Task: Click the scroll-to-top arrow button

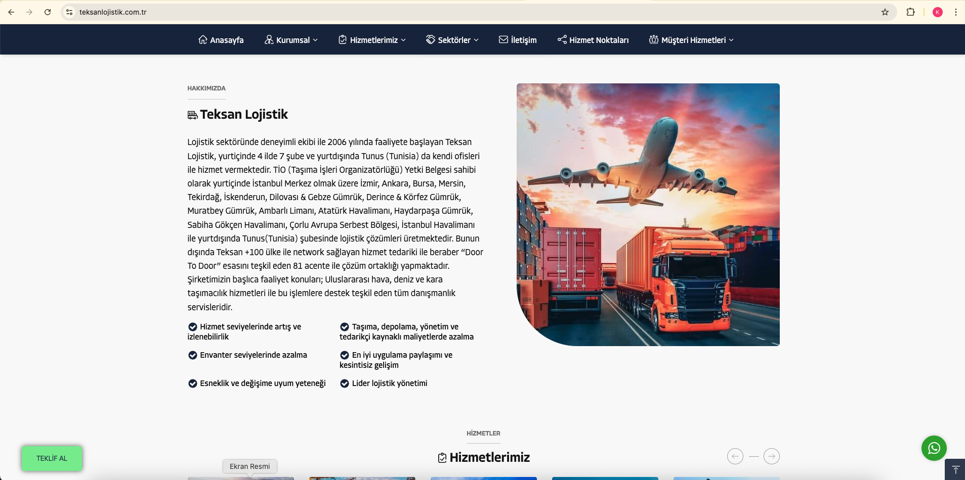Action: [x=955, y=469]
